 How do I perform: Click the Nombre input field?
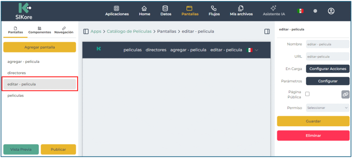[x=328, y=44]
